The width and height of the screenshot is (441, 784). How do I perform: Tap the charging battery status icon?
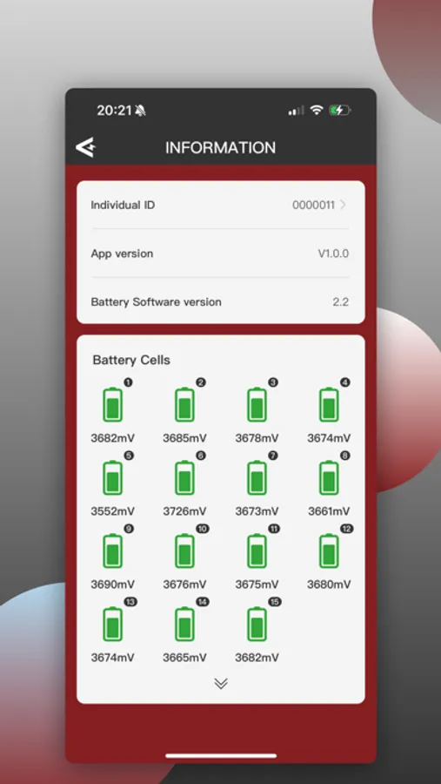[x=339, y=110]
